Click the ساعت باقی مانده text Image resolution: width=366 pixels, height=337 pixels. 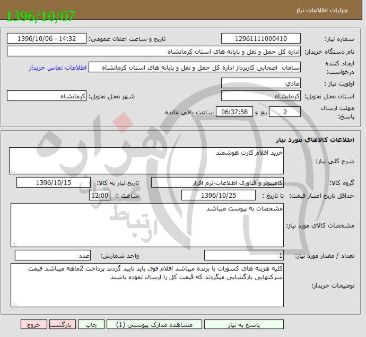coord(189,112)
